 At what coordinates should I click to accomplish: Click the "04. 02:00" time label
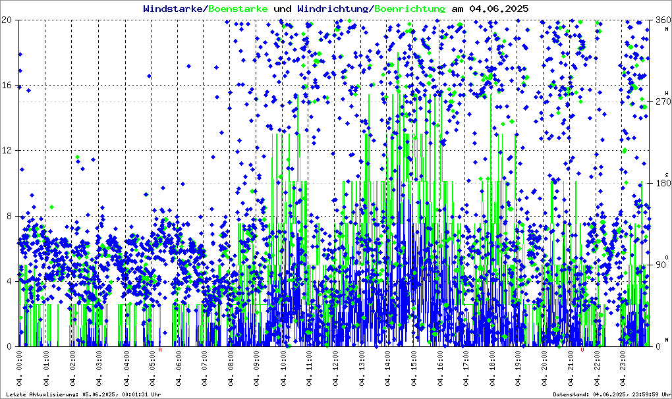[x=72, y=369]
